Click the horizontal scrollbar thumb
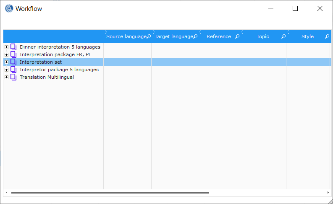Image resolution: width=333 pixels, height=204 pixels. point(110,193)
